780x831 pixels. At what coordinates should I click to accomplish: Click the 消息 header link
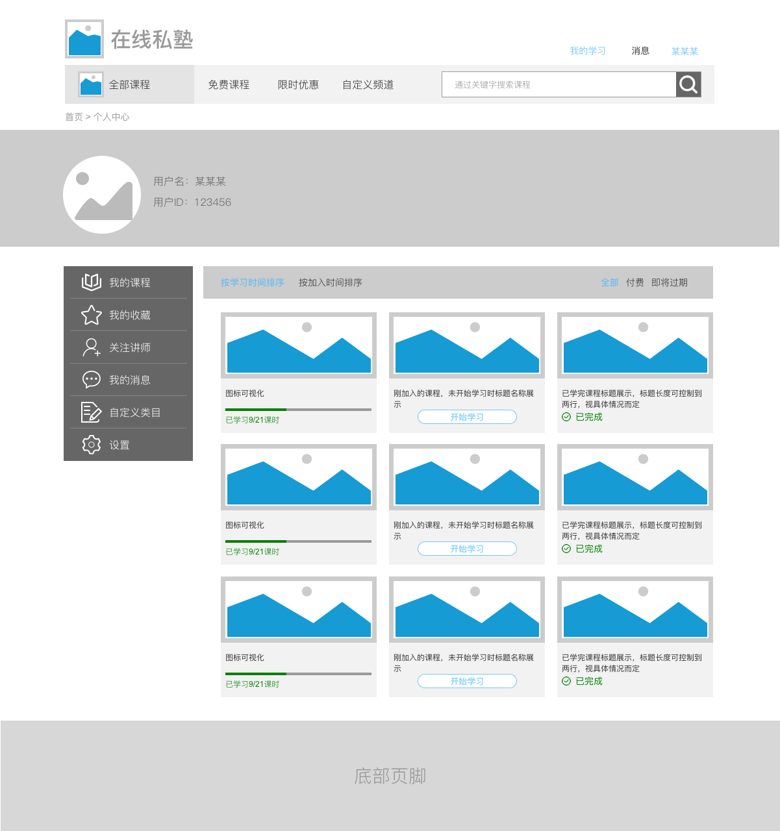pyautogui.click(x=640, y=51)
